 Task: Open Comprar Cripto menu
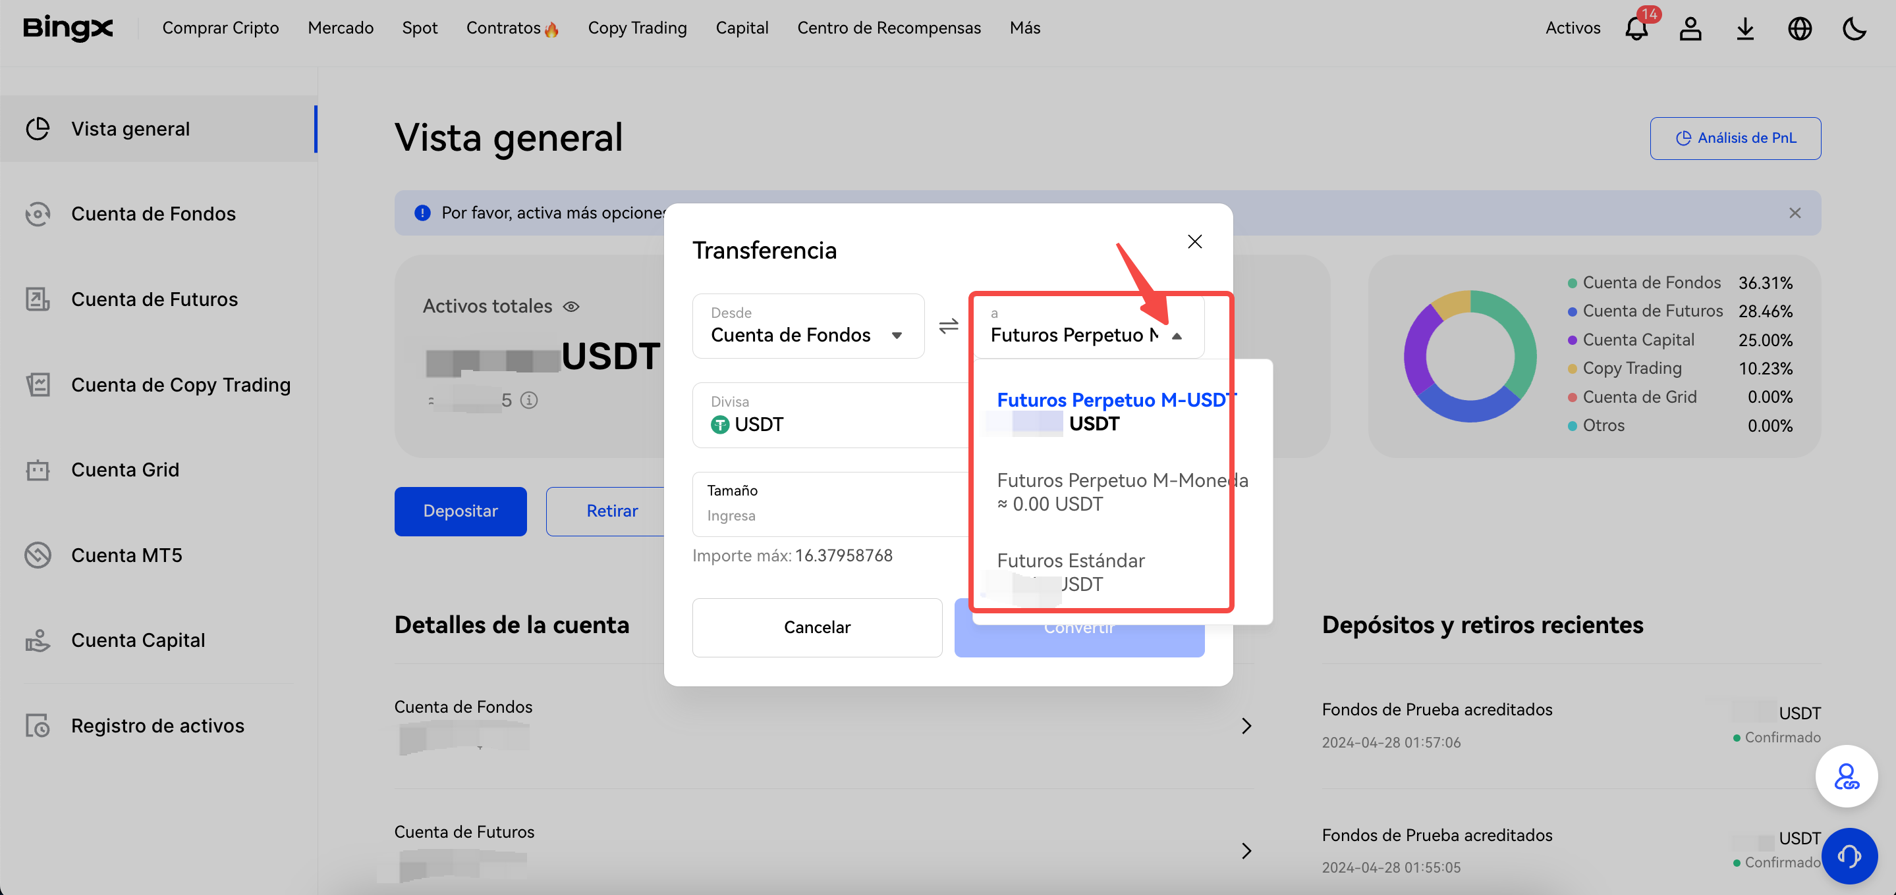point(221,28)
